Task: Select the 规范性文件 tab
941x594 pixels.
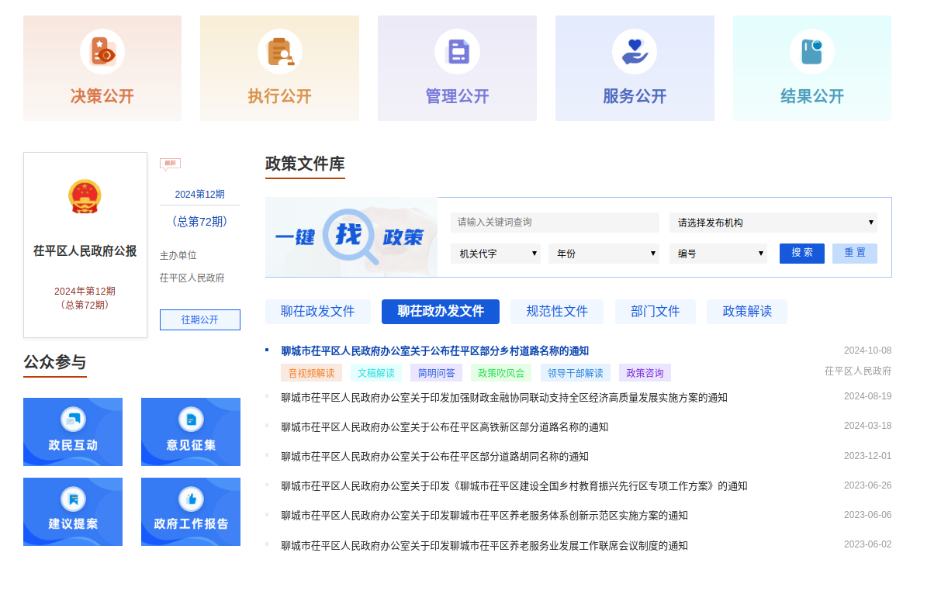Action: [557, 312]
